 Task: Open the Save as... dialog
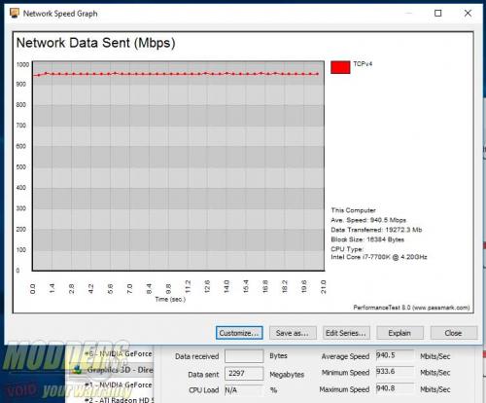[x=293, y=333]
